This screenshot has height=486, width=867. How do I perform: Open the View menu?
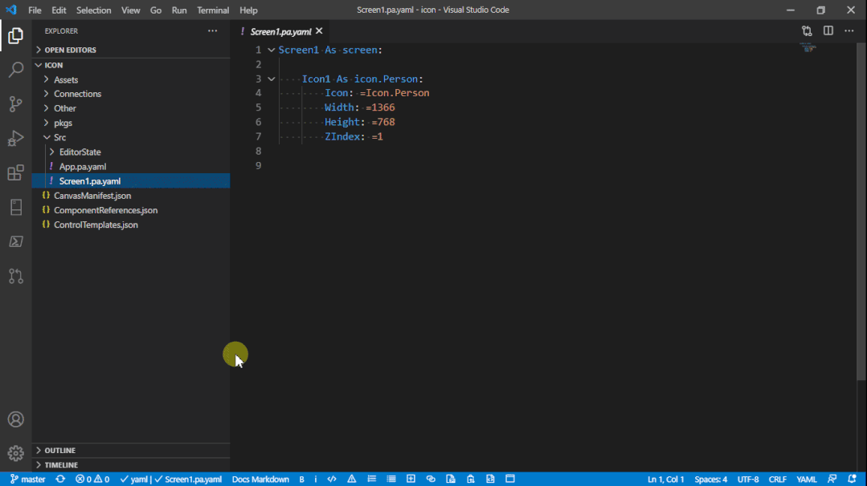(x=130, y=10)
